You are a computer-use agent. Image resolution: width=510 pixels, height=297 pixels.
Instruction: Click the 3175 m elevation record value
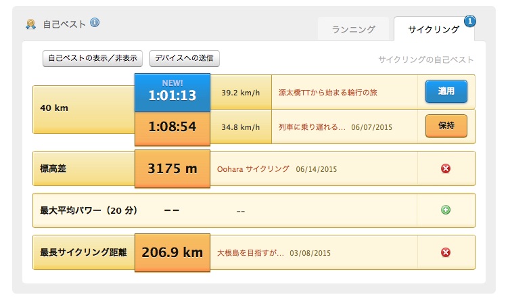tap(172, 168)
